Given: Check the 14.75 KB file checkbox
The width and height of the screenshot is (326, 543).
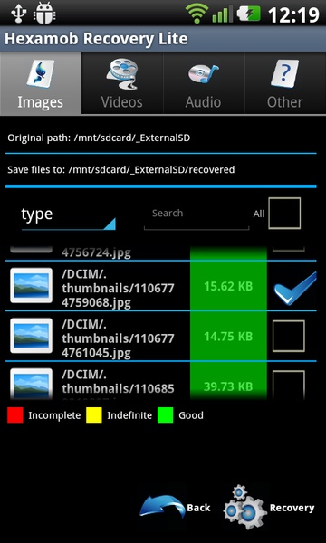Looking at the screenshot, I should [x=289, y=336].
